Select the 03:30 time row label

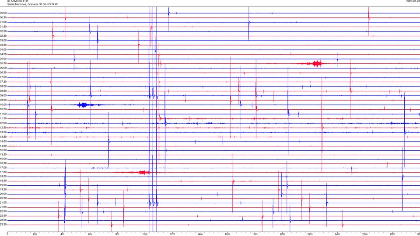point(3,45)
